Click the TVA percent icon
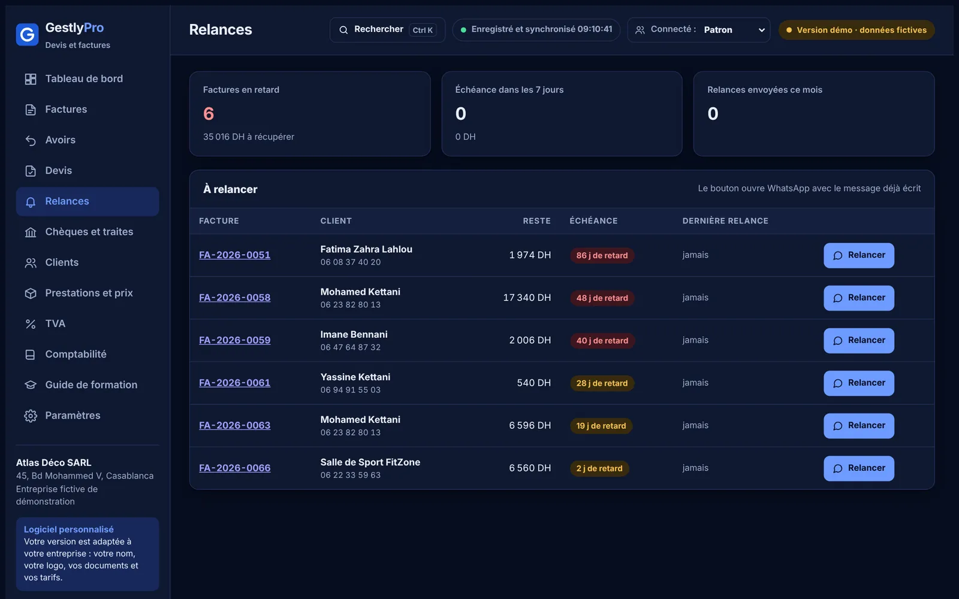The width and height of the screenshot is (959, 599). 31,324
